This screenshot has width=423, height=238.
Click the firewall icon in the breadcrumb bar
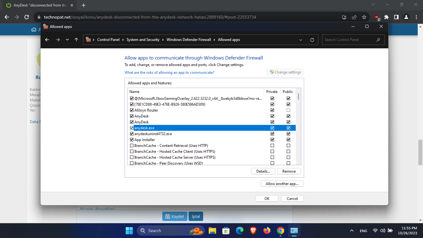tap(88, 40)
